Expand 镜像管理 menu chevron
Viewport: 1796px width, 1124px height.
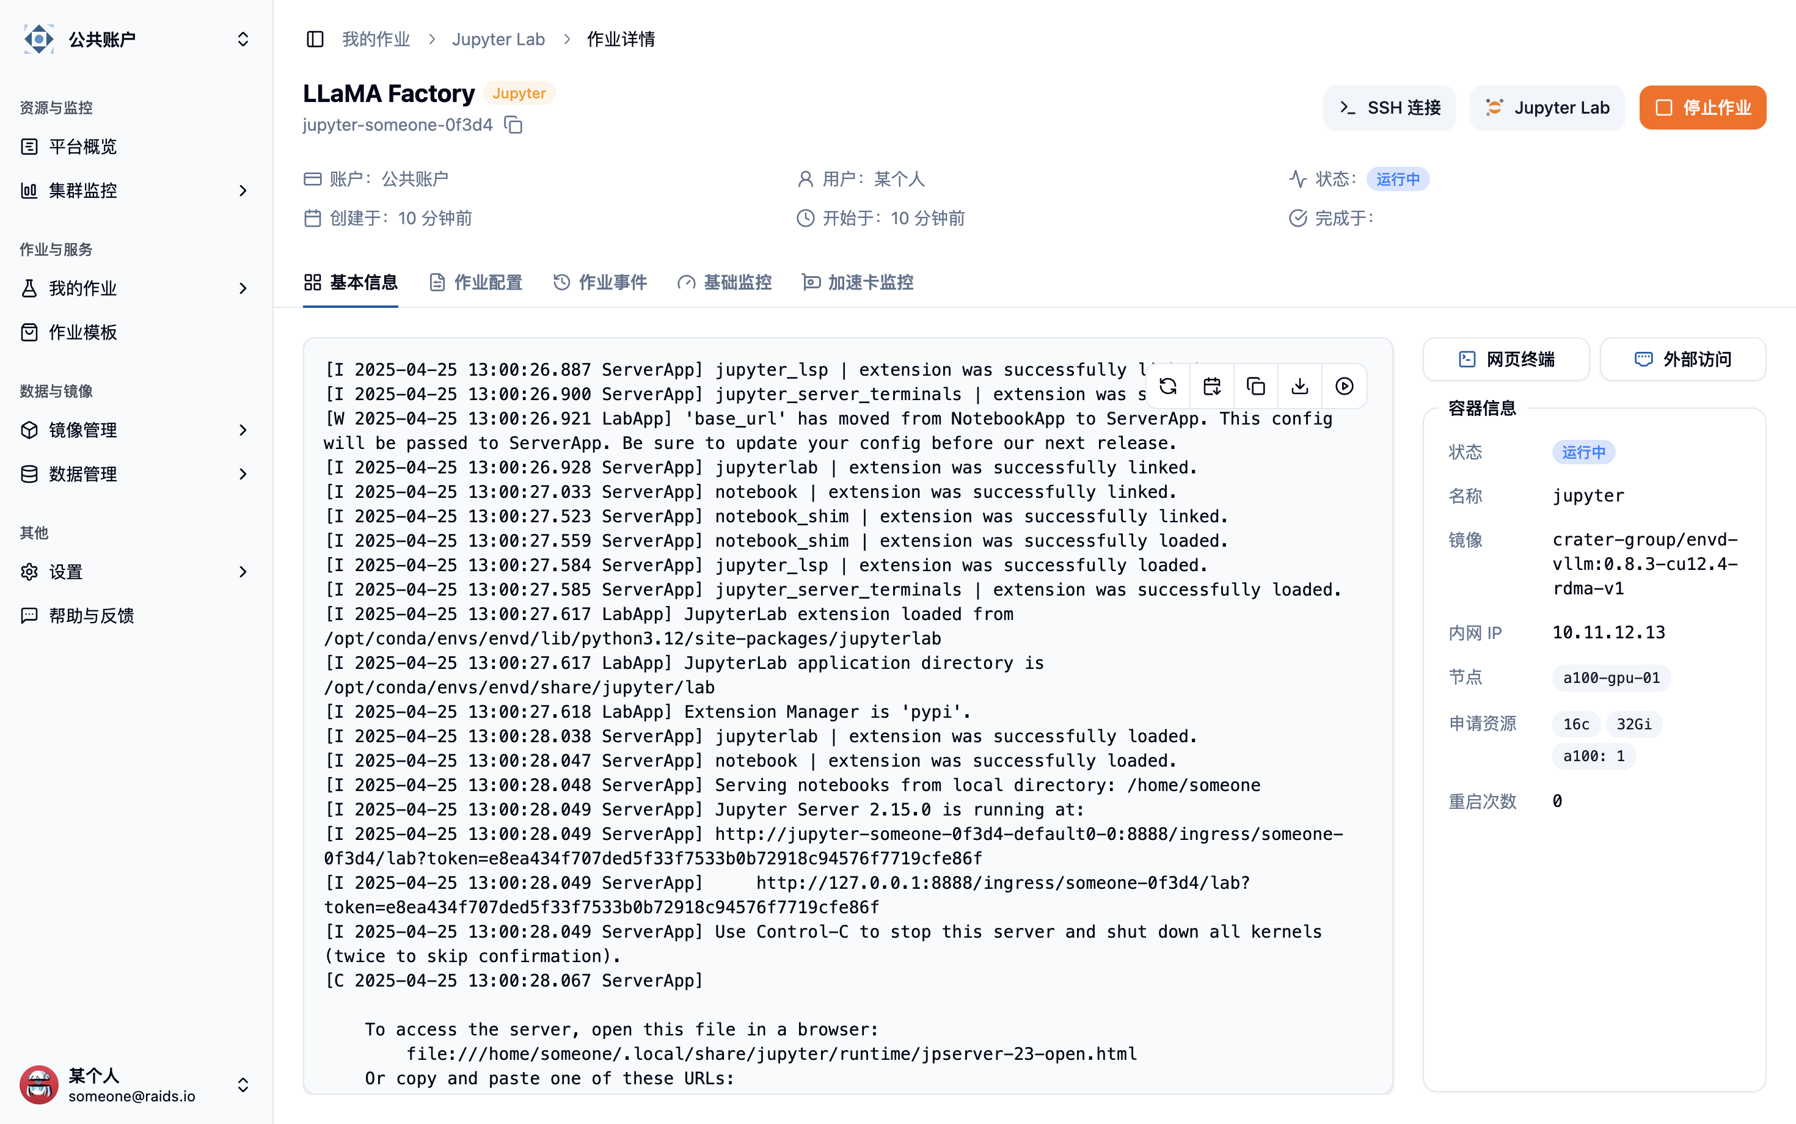pos(243,429)
